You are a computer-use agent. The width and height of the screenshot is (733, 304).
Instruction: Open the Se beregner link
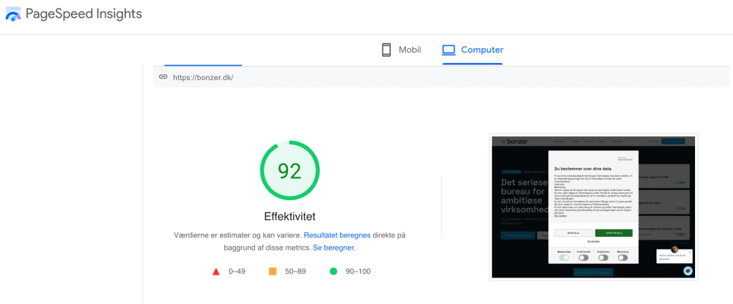tap(334, 248)
